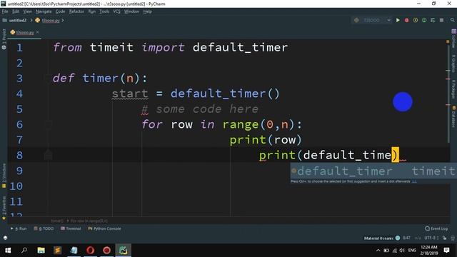Open the Code menu
Screen dimensions: 457x257
click(60, 11)
